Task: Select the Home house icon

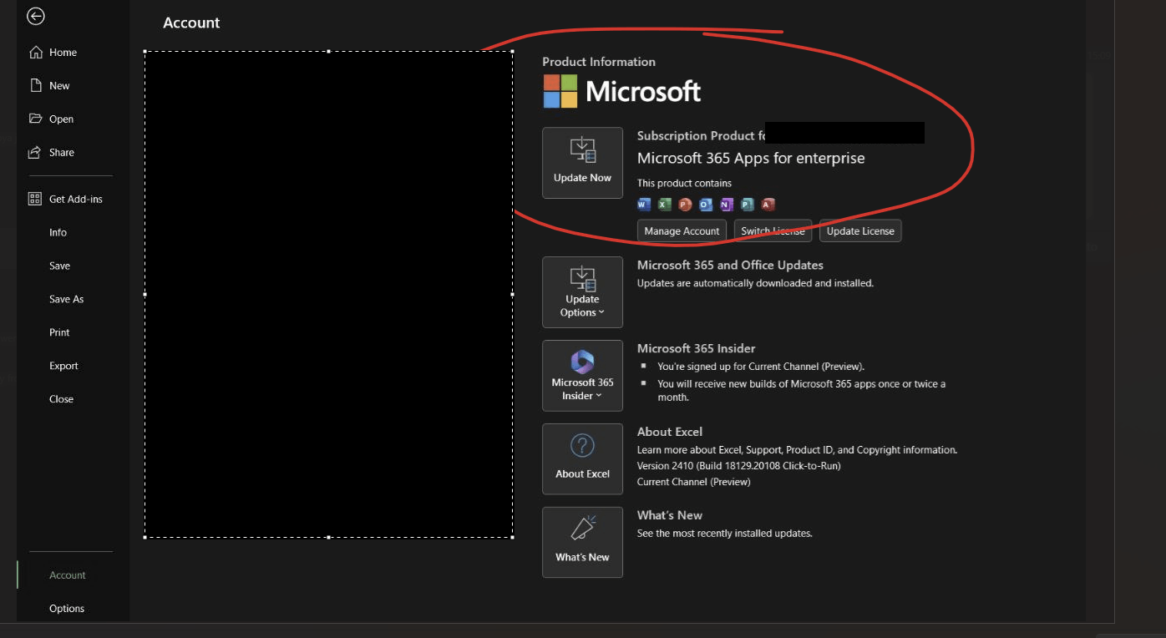Action: click(35, 52)
